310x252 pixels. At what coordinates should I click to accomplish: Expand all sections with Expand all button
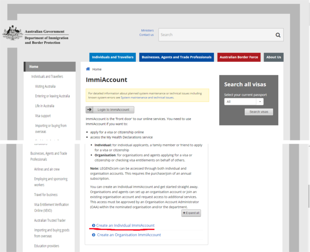(191, 213)
